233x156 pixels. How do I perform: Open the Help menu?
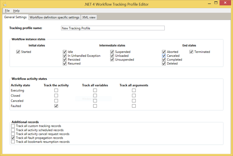(x=16, y=11)
